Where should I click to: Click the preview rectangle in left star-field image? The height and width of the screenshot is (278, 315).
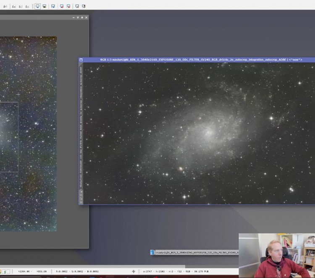click(x=9, y=137)
